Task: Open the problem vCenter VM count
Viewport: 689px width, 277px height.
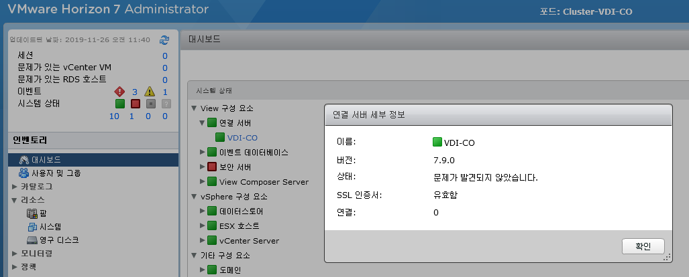Action: pos(165,68)
